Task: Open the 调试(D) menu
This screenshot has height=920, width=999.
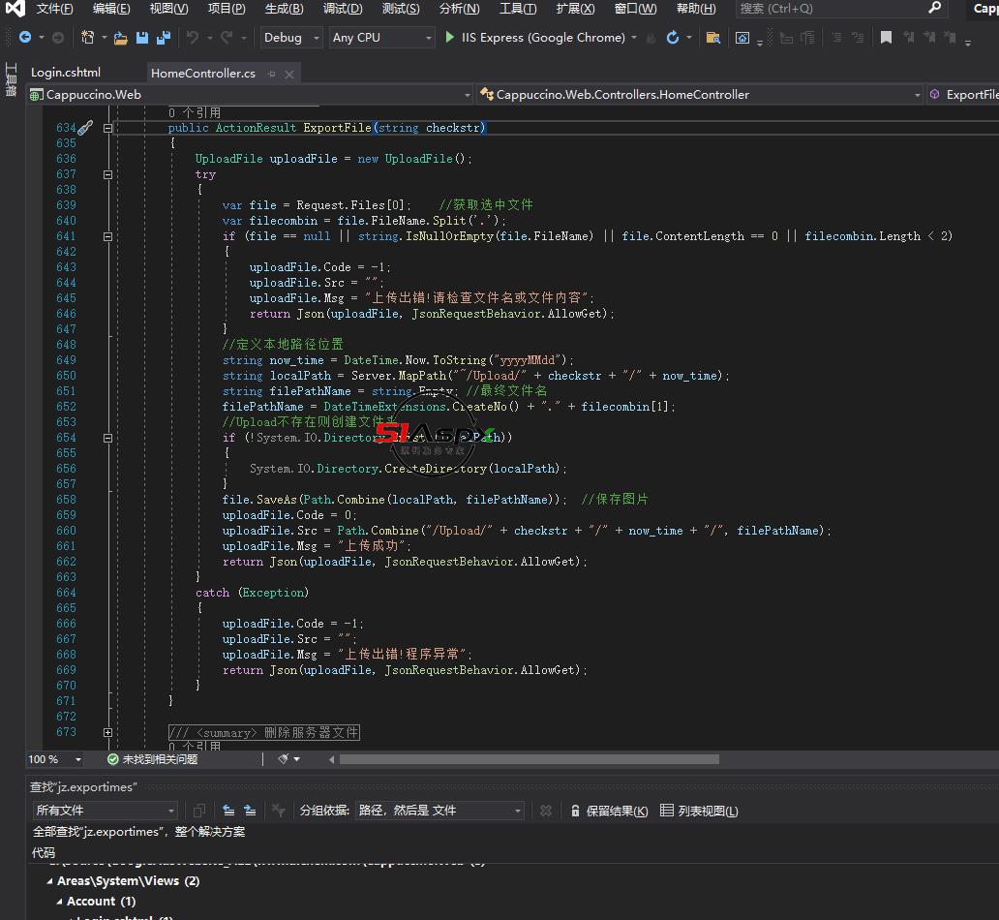Action: tap(343, 9)
